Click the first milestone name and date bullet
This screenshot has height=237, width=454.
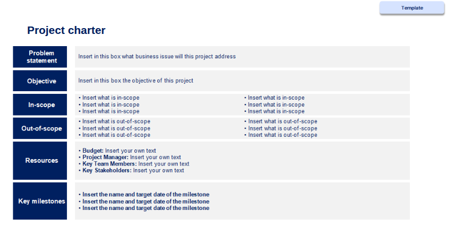(x=144, y=195)
